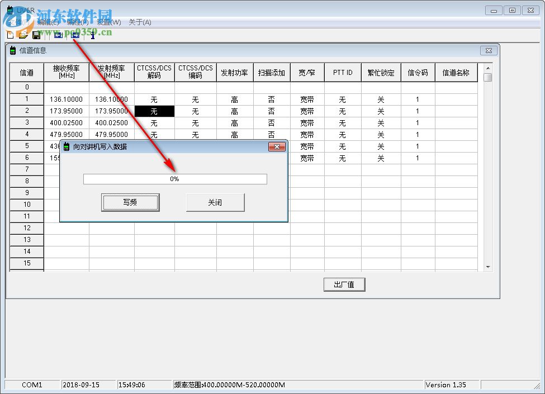
Task: Click the New file toolbar icon
Action: pos(10,35)
